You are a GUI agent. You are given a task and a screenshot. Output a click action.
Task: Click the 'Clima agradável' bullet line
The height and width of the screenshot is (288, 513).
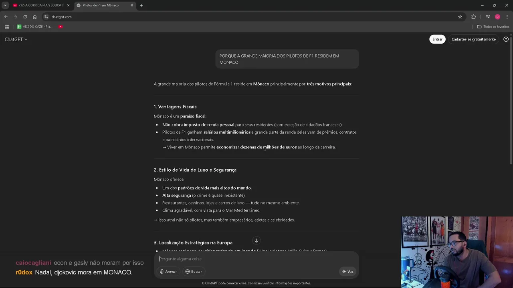[x=211, y=210]
